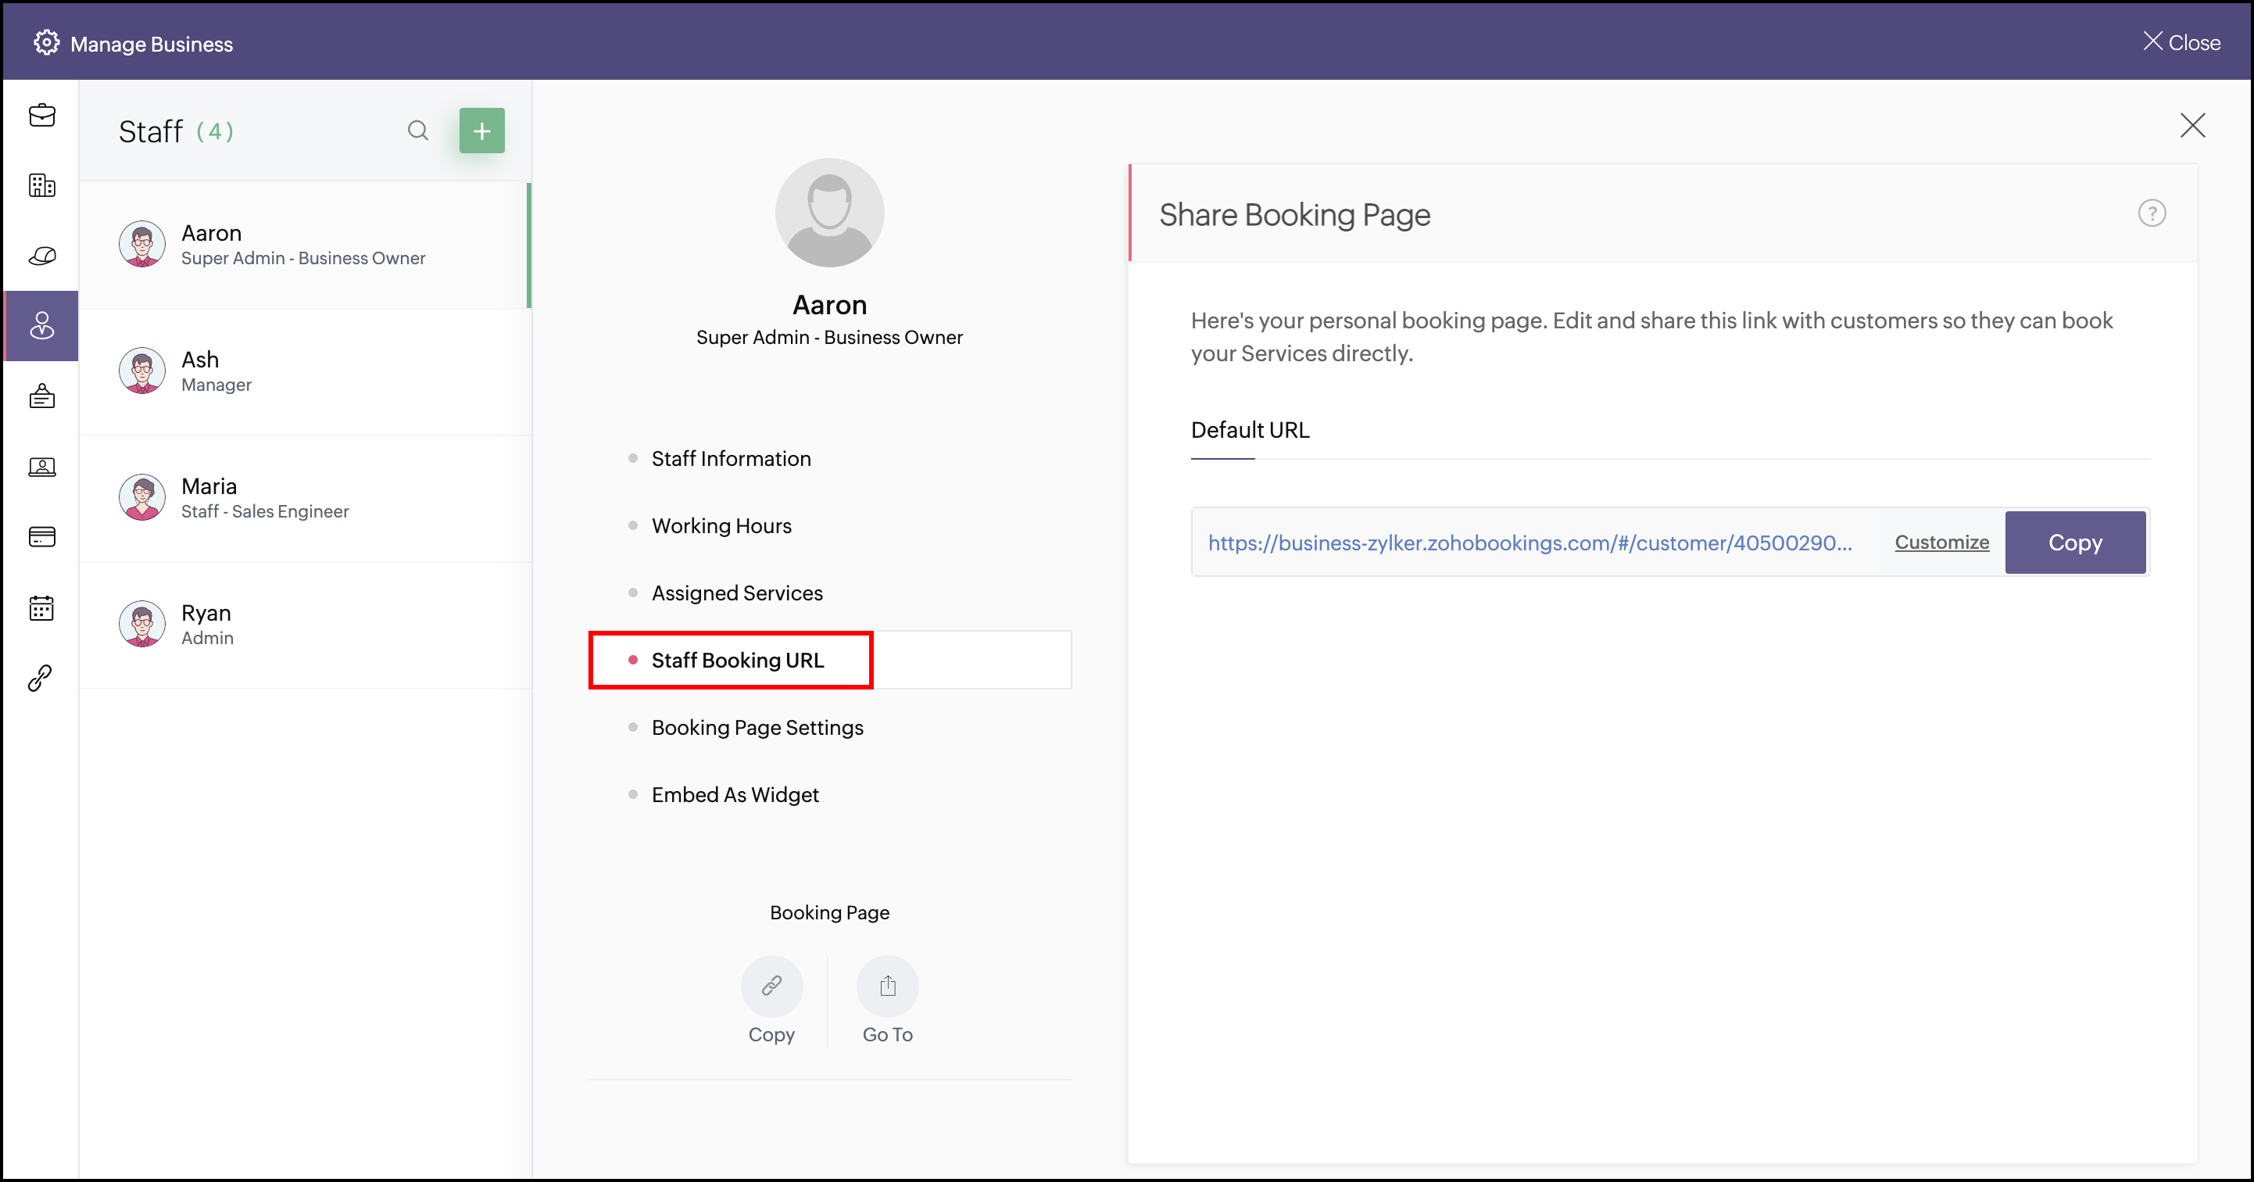Open the briefcase icon in sidebar
This screenshot has height=1182, width=2254.
(x=41, y=116)
